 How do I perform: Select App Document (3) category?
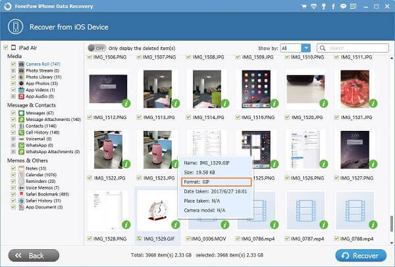44,207
